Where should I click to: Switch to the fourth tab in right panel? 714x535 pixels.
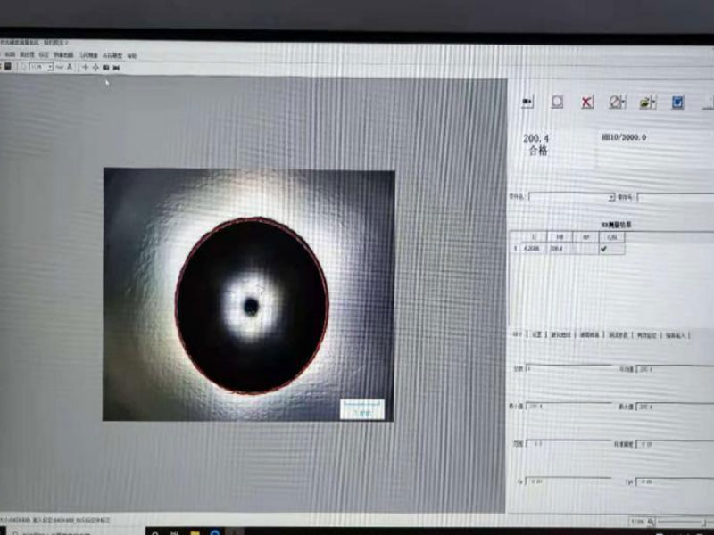(589, 334)
